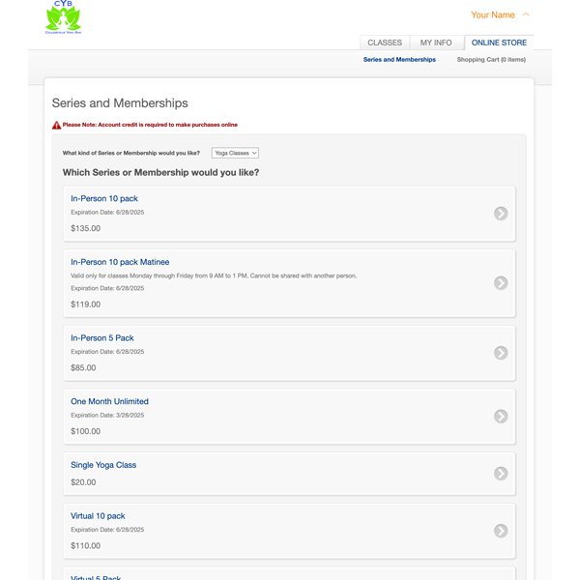Click the arrow icon for In-Person 10 pack Matinee
Image resolution: width=580 pixels, height=580 pixels.
click(501, 283)
